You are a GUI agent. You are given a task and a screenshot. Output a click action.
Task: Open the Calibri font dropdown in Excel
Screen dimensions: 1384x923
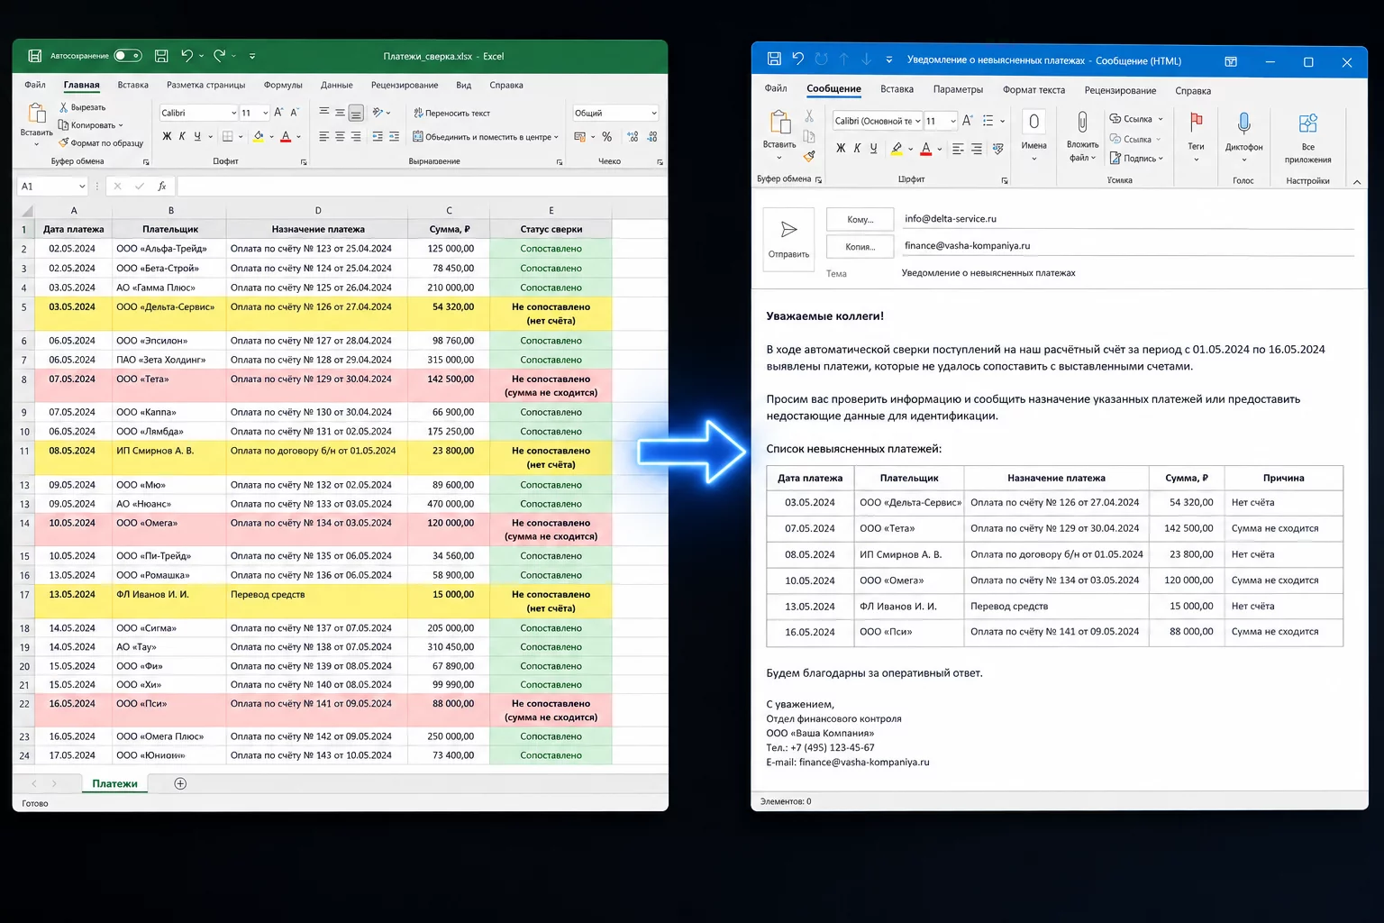(x=233, y=113)
